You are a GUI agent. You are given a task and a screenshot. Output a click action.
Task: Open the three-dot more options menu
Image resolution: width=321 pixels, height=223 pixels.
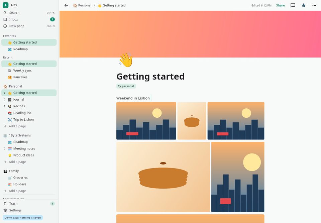(x=314, y=5)
